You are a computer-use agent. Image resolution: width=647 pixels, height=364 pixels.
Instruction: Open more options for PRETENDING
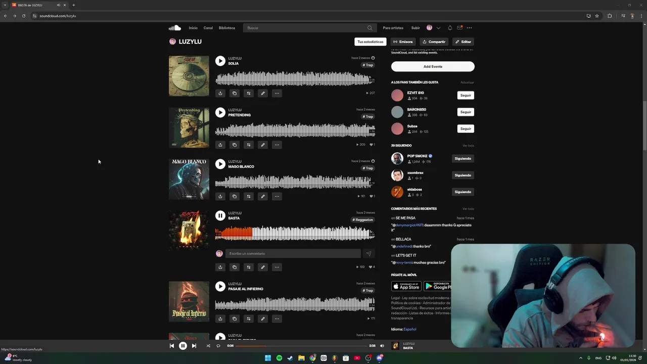tap(276, 145)
